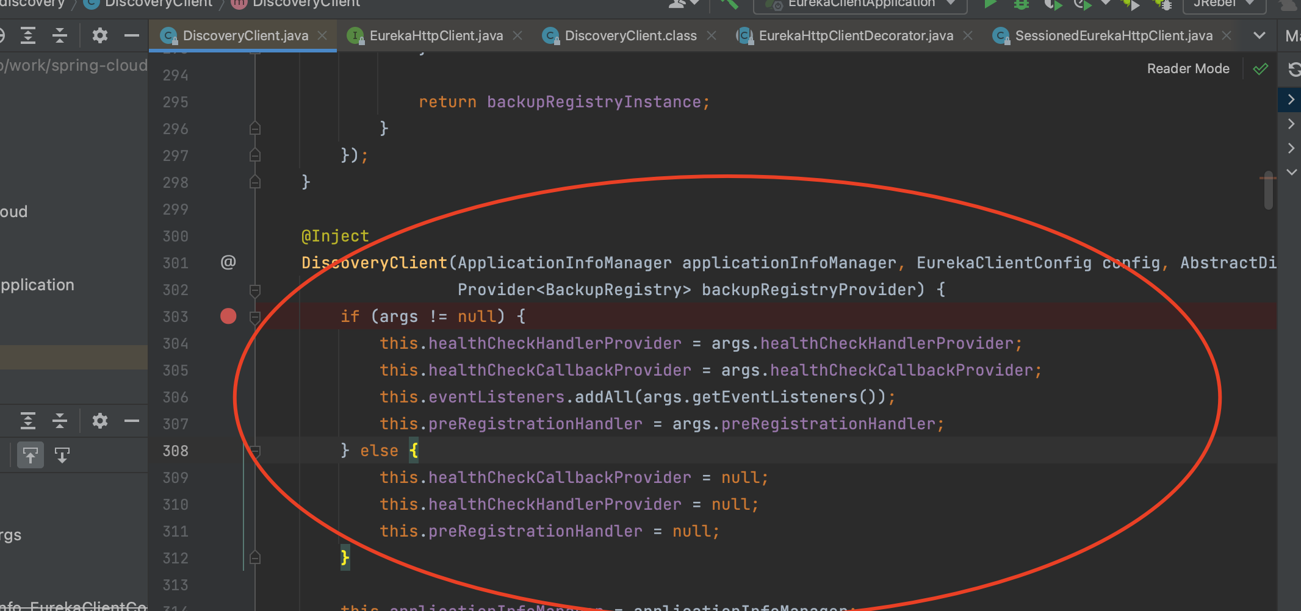Switch to the DiscoveryClient.class tab
This screenshot has height=611, width=1301.
coord(630,35)
